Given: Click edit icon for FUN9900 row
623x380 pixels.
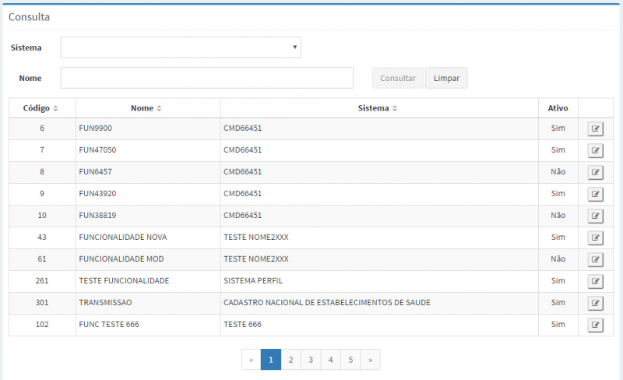Looking at the screenshot, I should [596, 128].
